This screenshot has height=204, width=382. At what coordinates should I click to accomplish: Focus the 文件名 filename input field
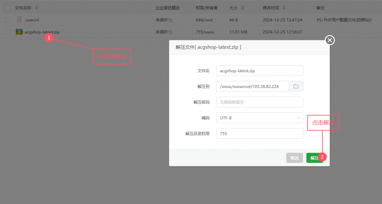click(x=260, y=71)
